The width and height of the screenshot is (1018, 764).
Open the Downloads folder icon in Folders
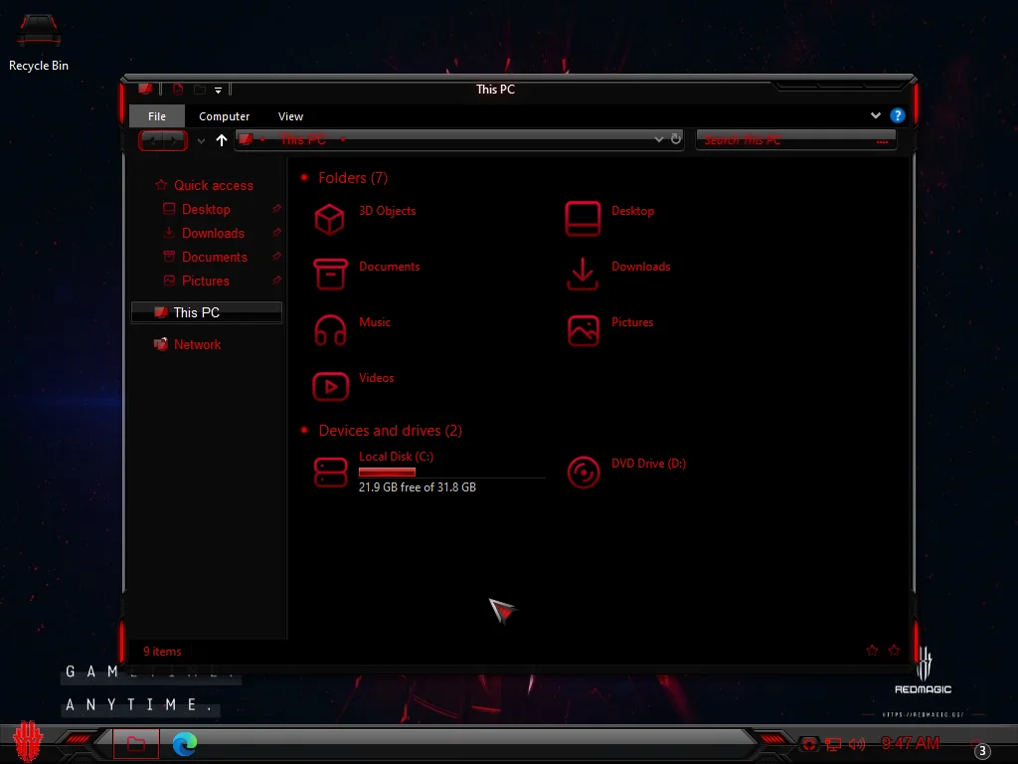pos(583,275)
